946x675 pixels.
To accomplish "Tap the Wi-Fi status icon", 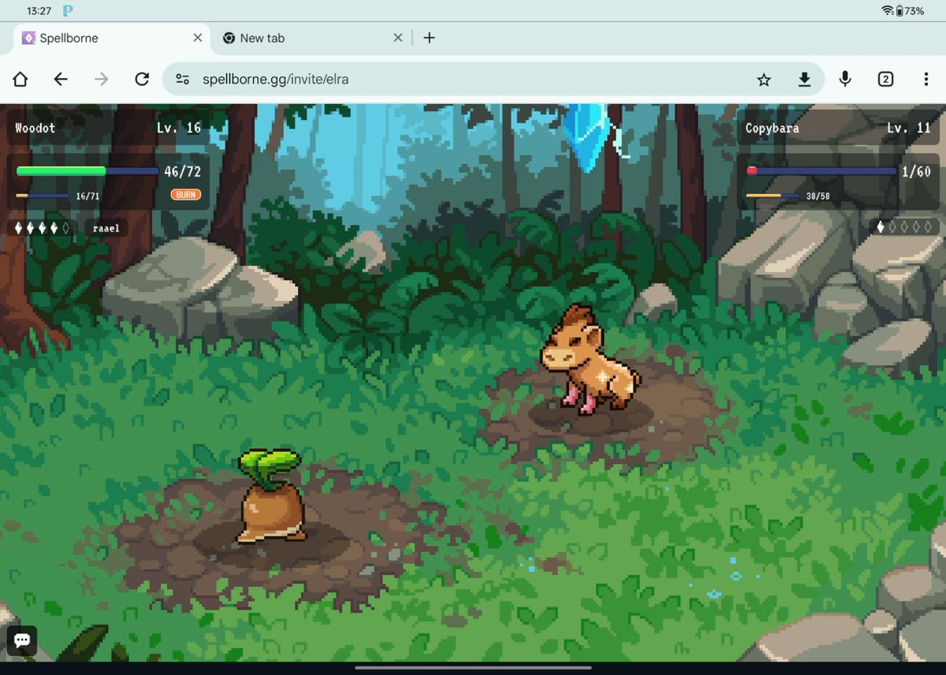I will click(888, 11).
